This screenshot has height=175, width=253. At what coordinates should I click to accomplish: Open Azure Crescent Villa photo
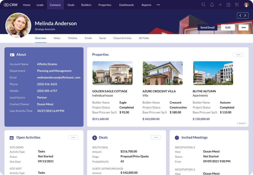[x=163, y=73]
